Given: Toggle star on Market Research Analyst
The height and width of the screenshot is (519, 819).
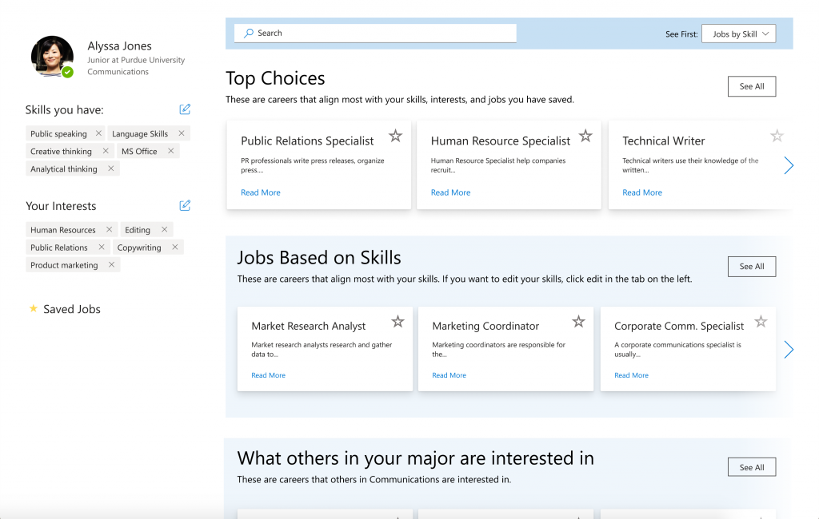Looking at the screenshot, I should (x=398, y=322).
